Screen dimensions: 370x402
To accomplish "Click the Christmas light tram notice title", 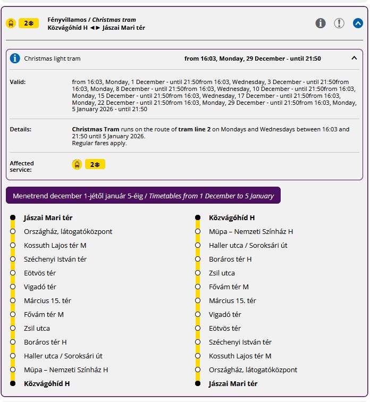I will click(x=52, y=58).
